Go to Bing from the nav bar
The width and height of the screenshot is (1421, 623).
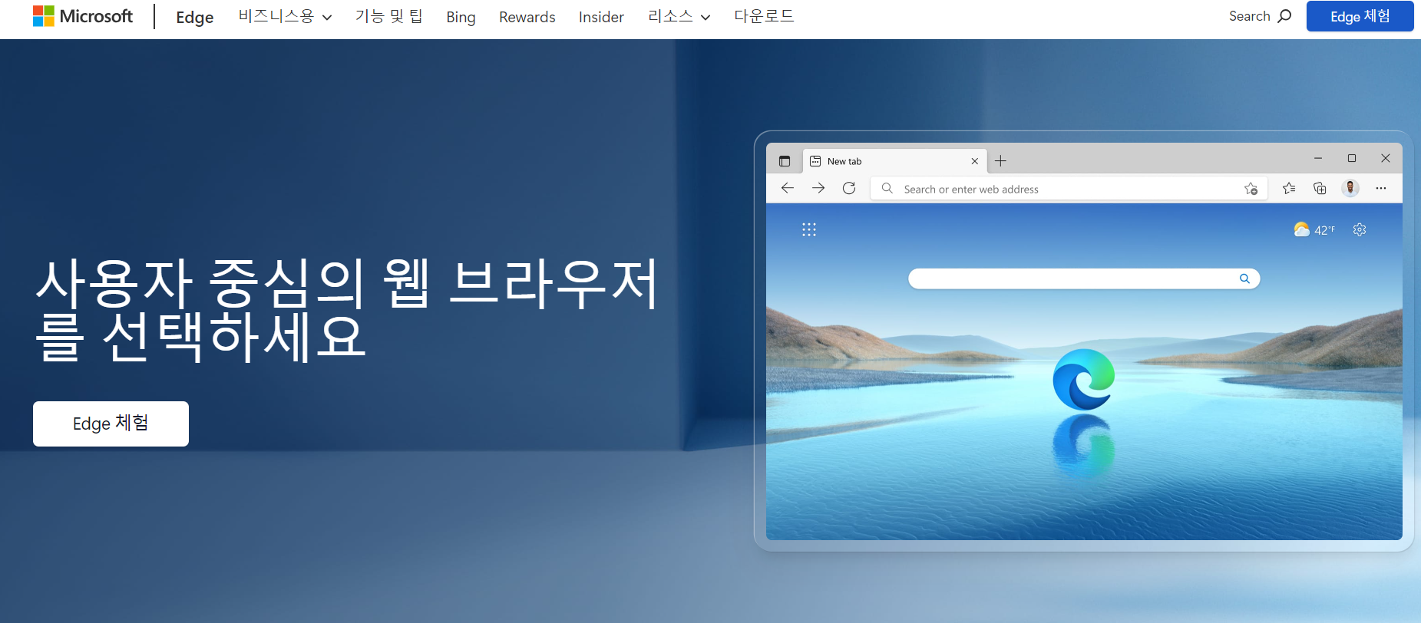[461, 17]
